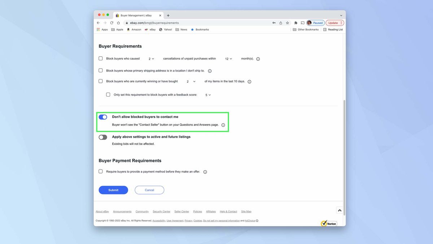433x244 pixels.
Task: Open the Announcements footer link
Action: click(122, 211)
